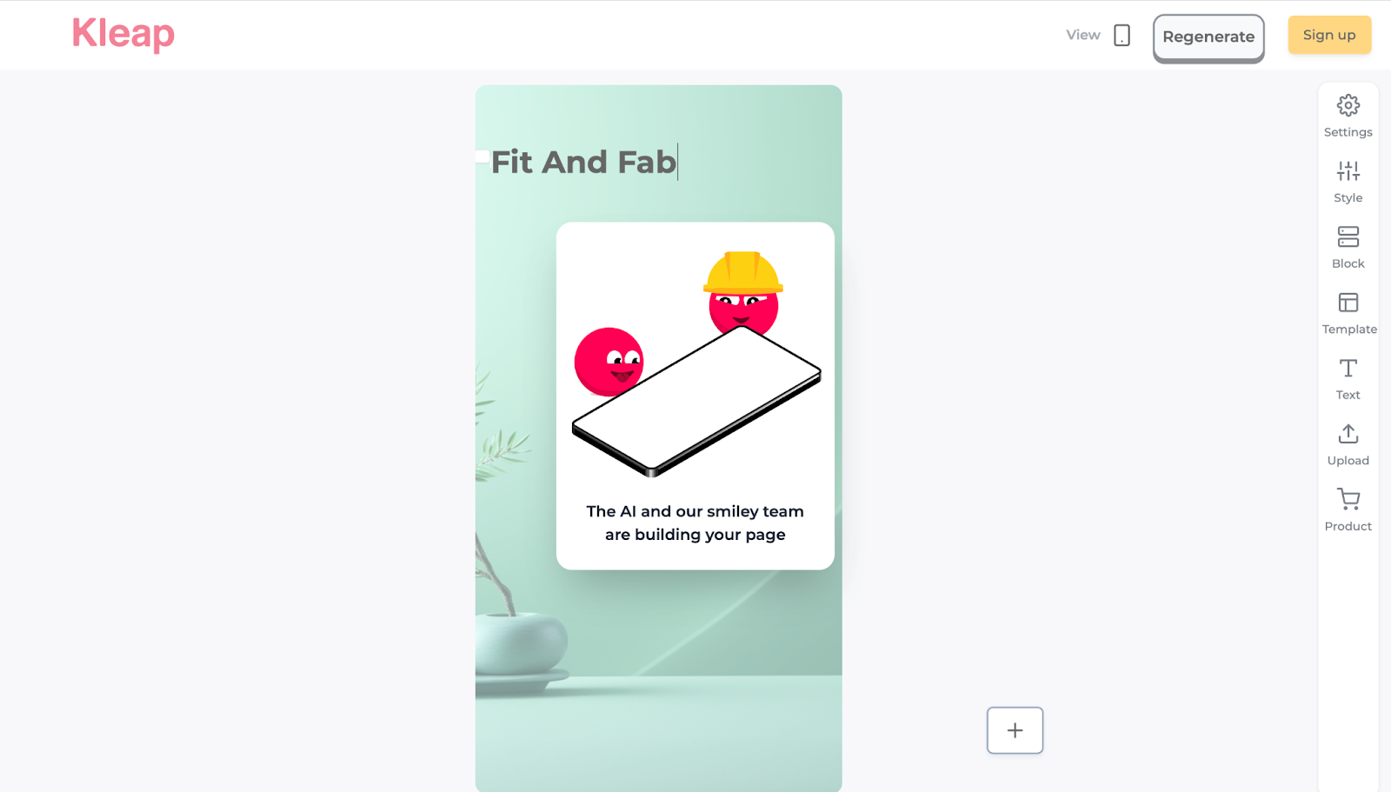Click the yellow Sign up button
This screenshot has width=1391, height=792.
pyautogui.click(x=1329, y=35)
